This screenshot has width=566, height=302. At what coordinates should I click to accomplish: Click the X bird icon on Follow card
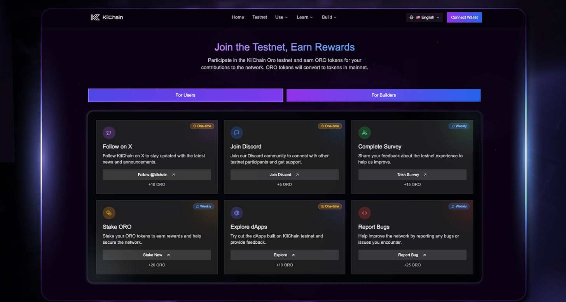point(109,133)
